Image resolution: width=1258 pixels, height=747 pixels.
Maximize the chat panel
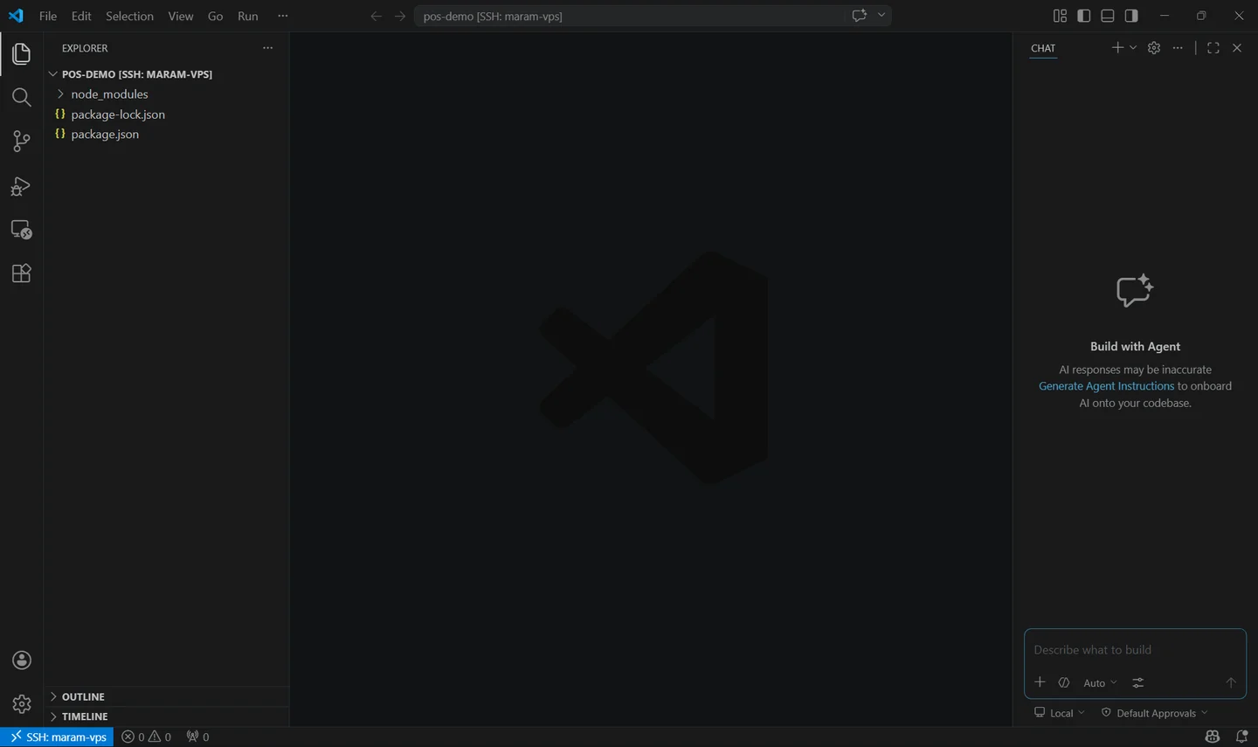point(1213,48)
